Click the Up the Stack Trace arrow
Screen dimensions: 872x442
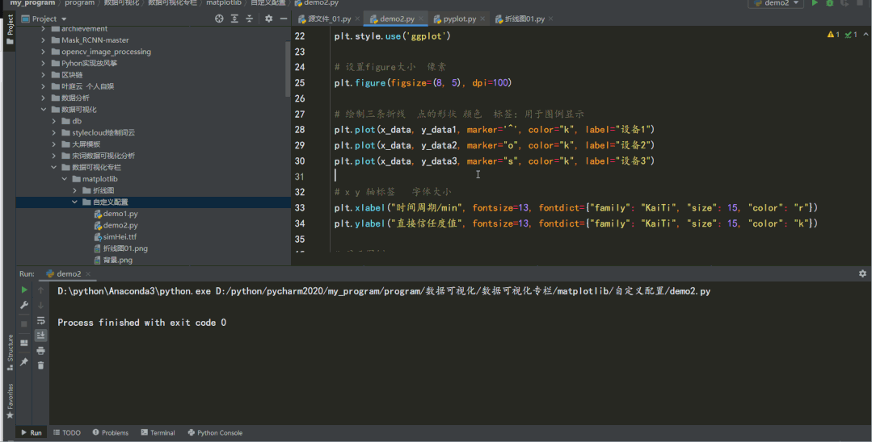click(40, 290)
